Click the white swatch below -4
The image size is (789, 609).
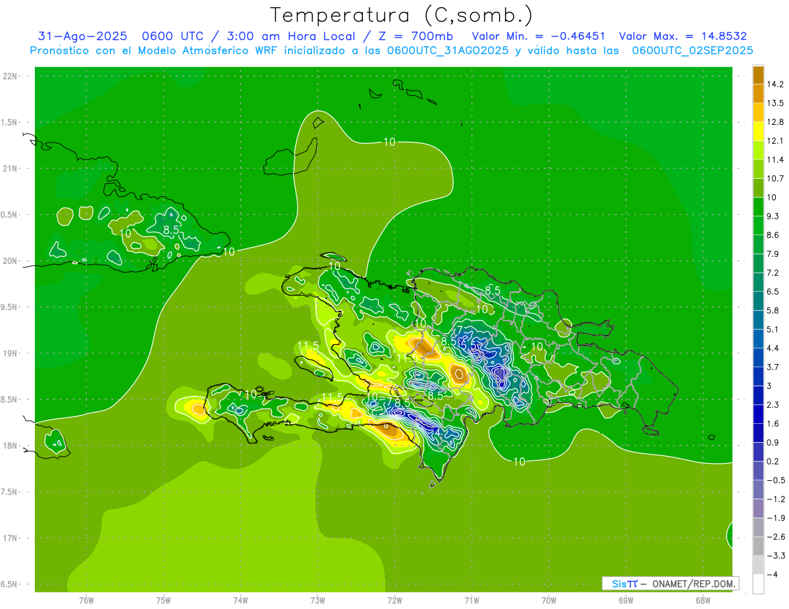click(759, 584)
